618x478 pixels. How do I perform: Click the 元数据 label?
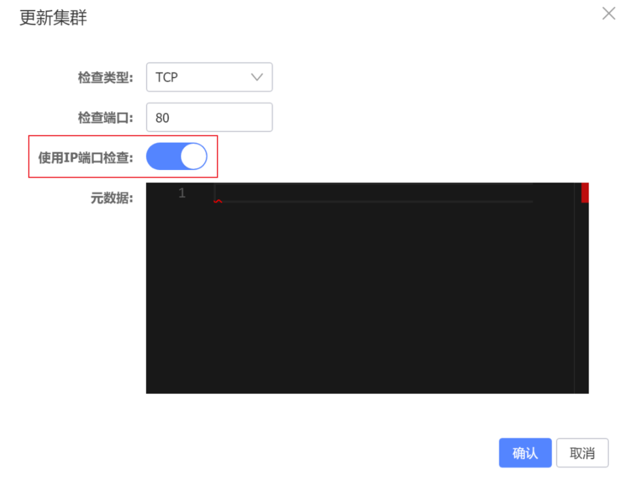point(111,198)
